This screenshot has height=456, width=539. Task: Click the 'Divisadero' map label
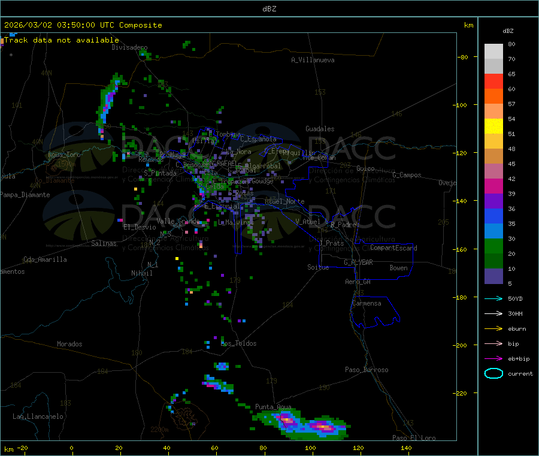(129, 47)
